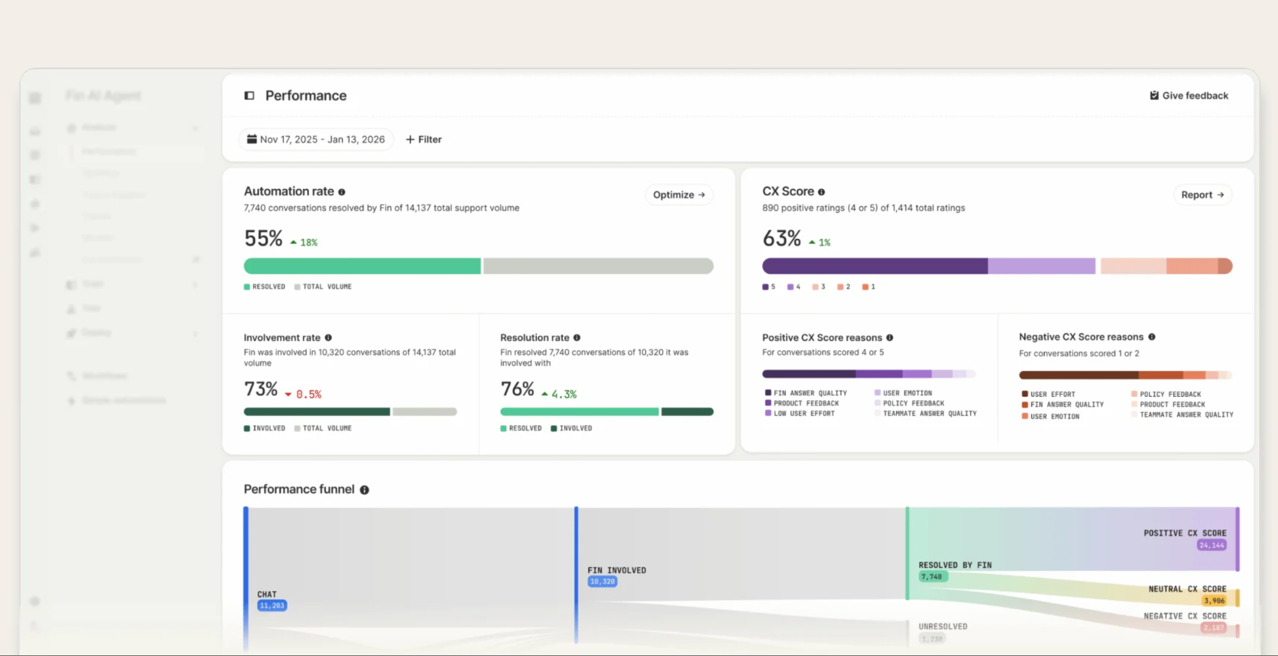Image resolution: width=1278 pixels, height=656 pixels.
Task: Click the TOTAL VOLUME legend under Automation rate
Action: click(x=323, y=287)
